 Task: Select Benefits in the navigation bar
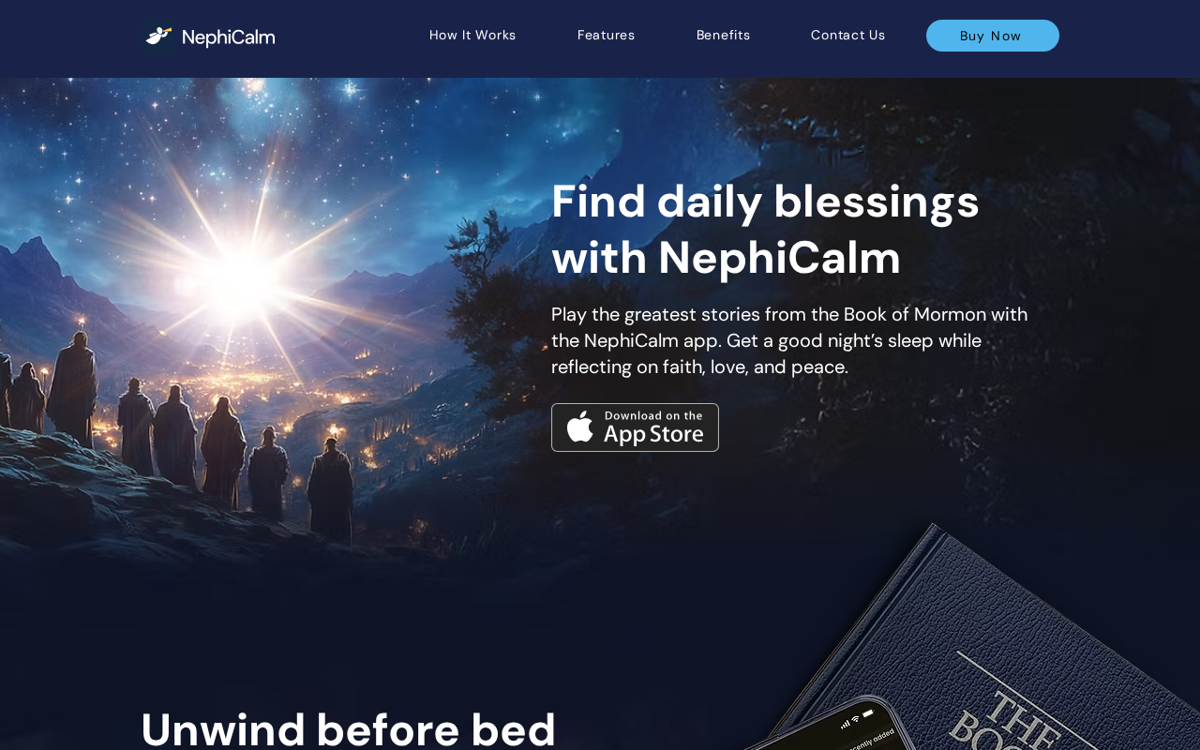click(723, 36)
